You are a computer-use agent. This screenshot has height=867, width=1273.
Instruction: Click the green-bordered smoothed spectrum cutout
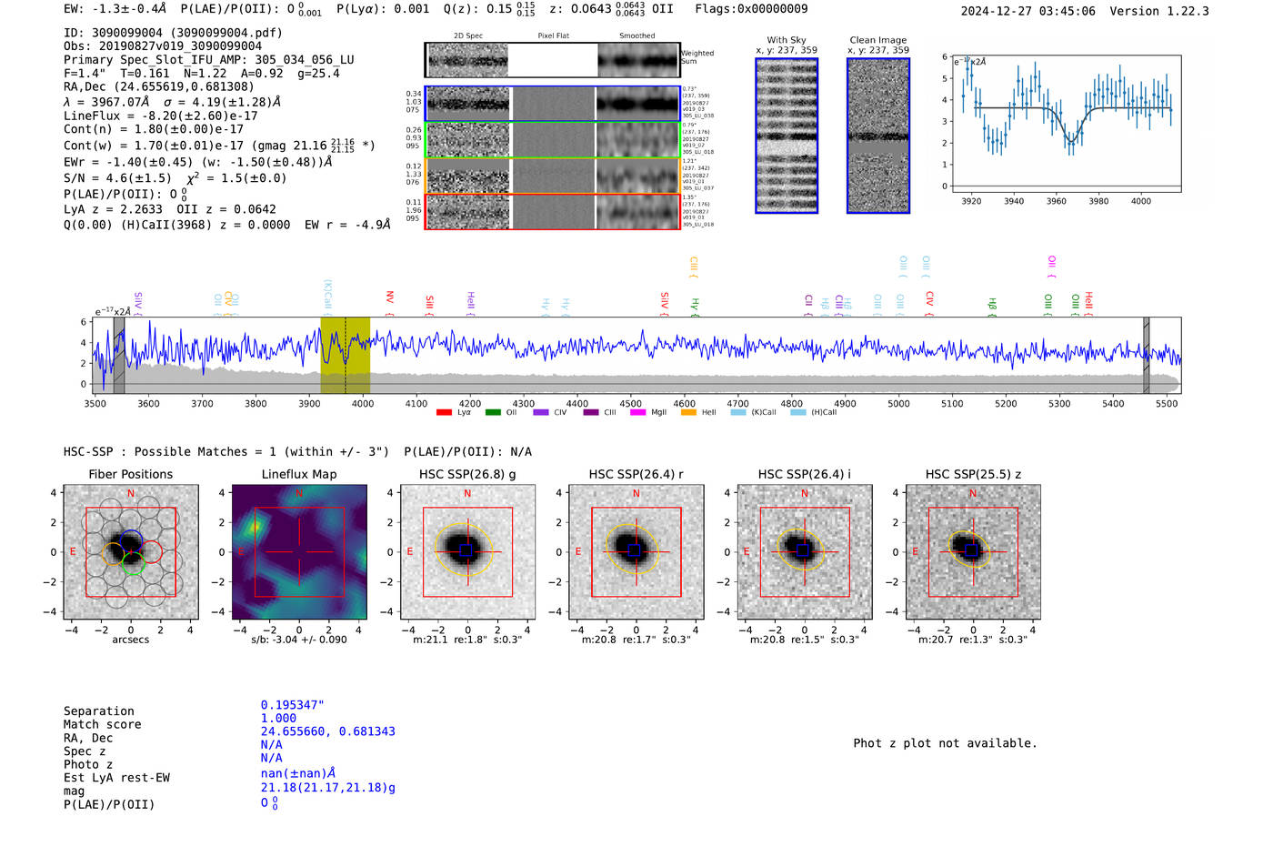coord(637,140)
